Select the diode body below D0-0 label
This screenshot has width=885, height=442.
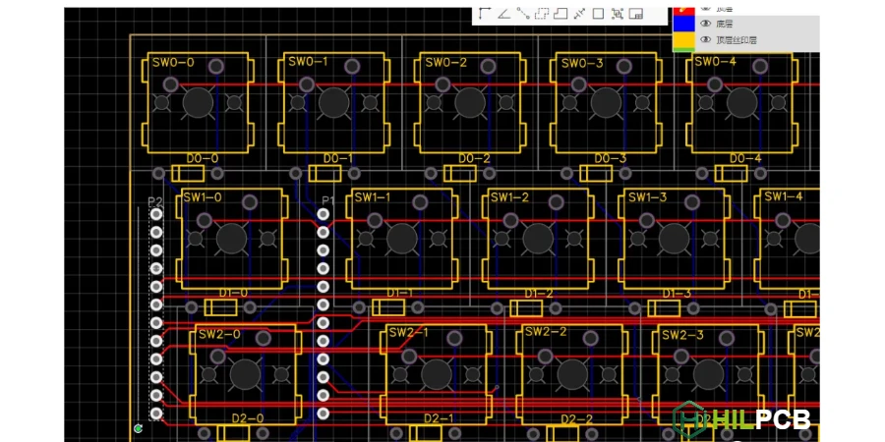(188, 173)
